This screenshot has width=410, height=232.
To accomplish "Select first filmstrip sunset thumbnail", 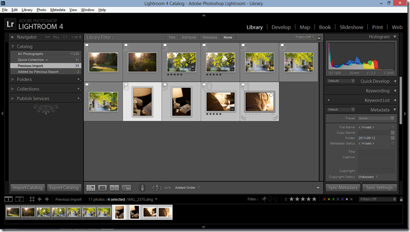I will 13,212.
